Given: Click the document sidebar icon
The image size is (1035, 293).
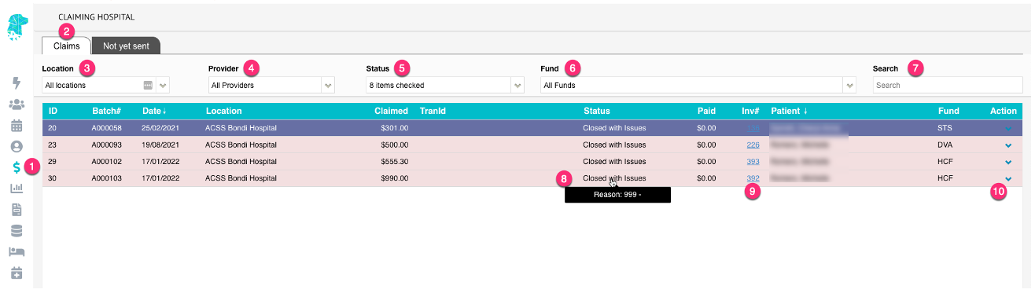Looking at the screenshot, I should point(17,210).
